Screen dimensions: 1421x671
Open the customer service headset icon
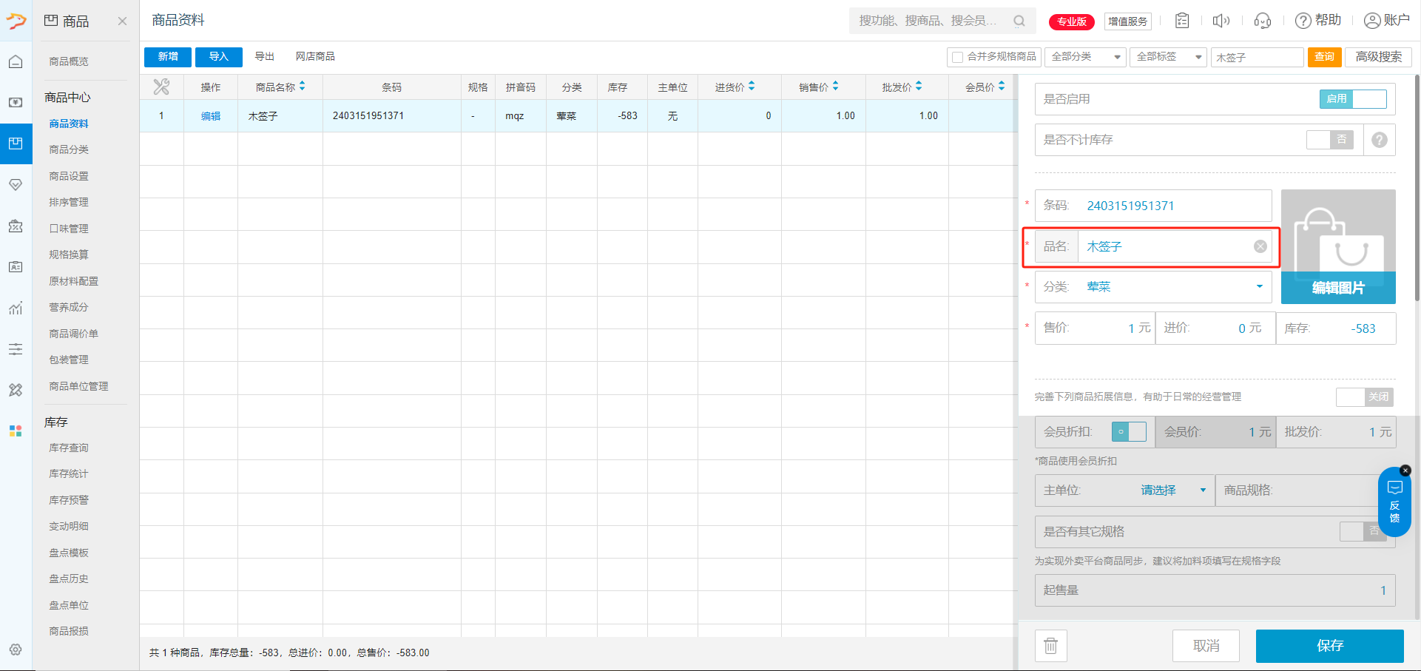[x=1262, y=21]
